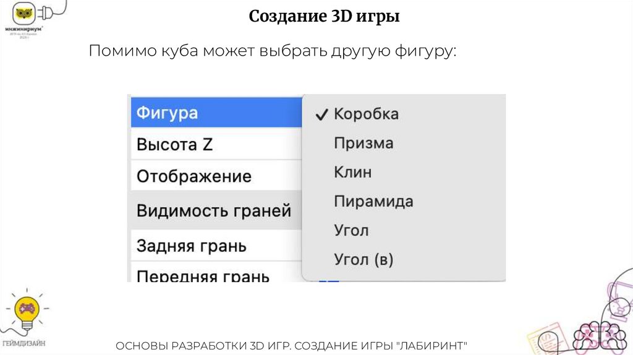Click the checkmark beside Коробка
The height and width of the screenshot is (355, 633).
click(x=321, y=114)
